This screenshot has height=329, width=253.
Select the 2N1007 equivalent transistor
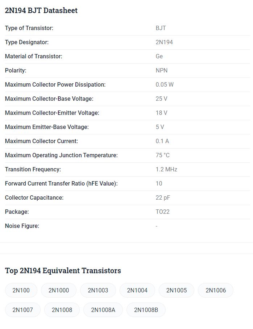pos(23,310)
